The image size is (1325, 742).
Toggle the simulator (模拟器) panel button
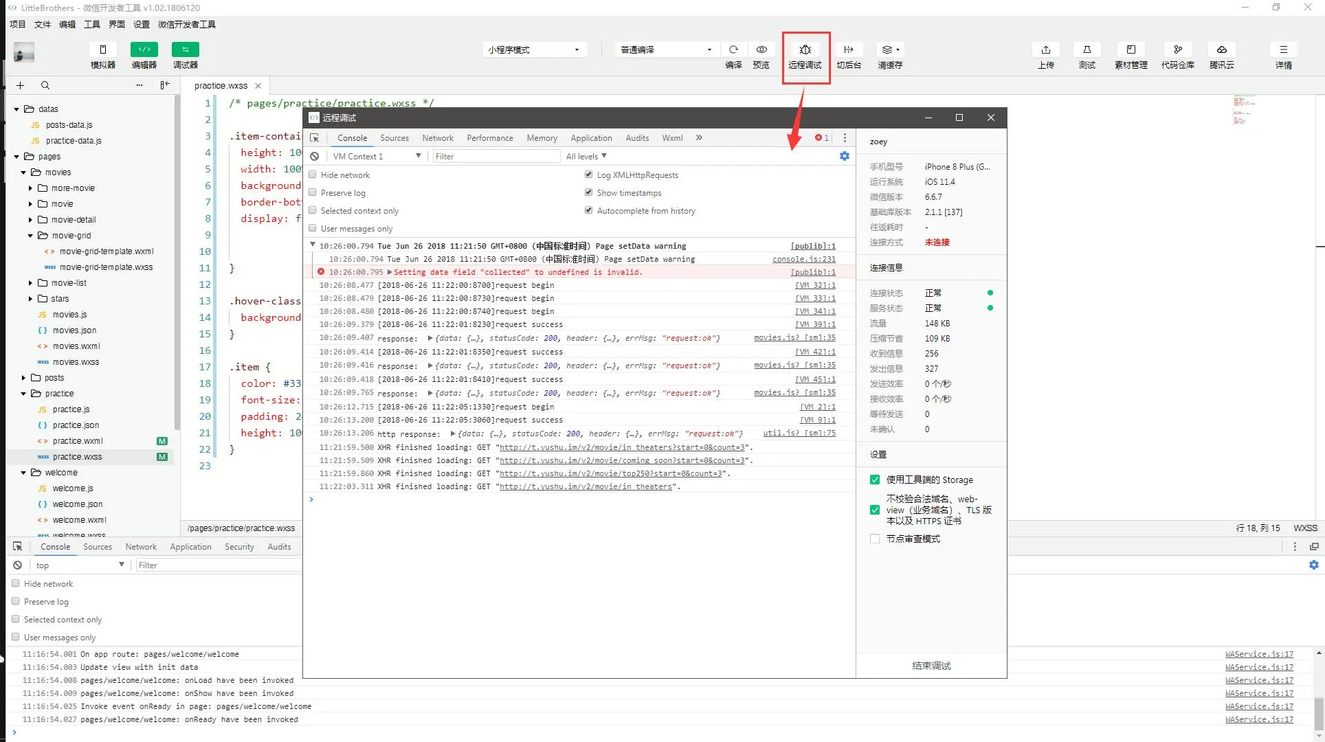tap(103, 49)
